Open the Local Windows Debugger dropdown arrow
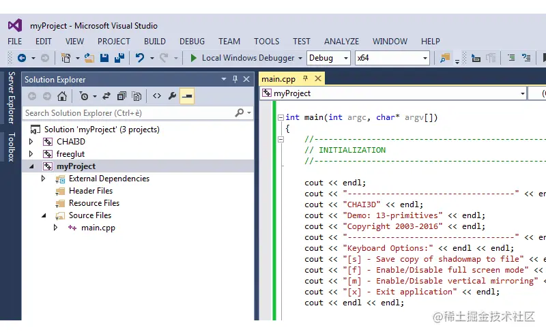 [x=300, y=58]
